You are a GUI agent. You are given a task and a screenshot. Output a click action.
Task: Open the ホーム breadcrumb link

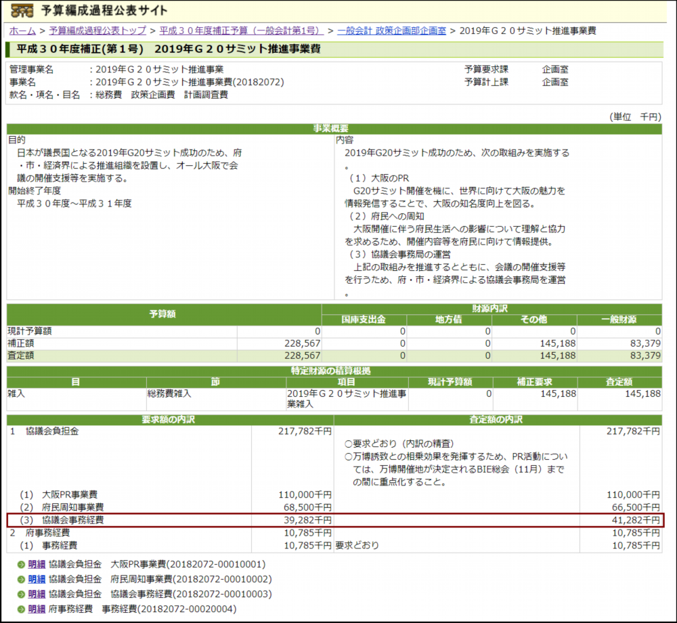point(20,30)
